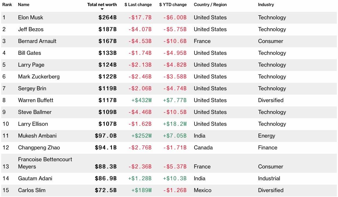This screenshot has height=197, width=338.
Task: Click the Country / Region header
Action: pos(210,5)
